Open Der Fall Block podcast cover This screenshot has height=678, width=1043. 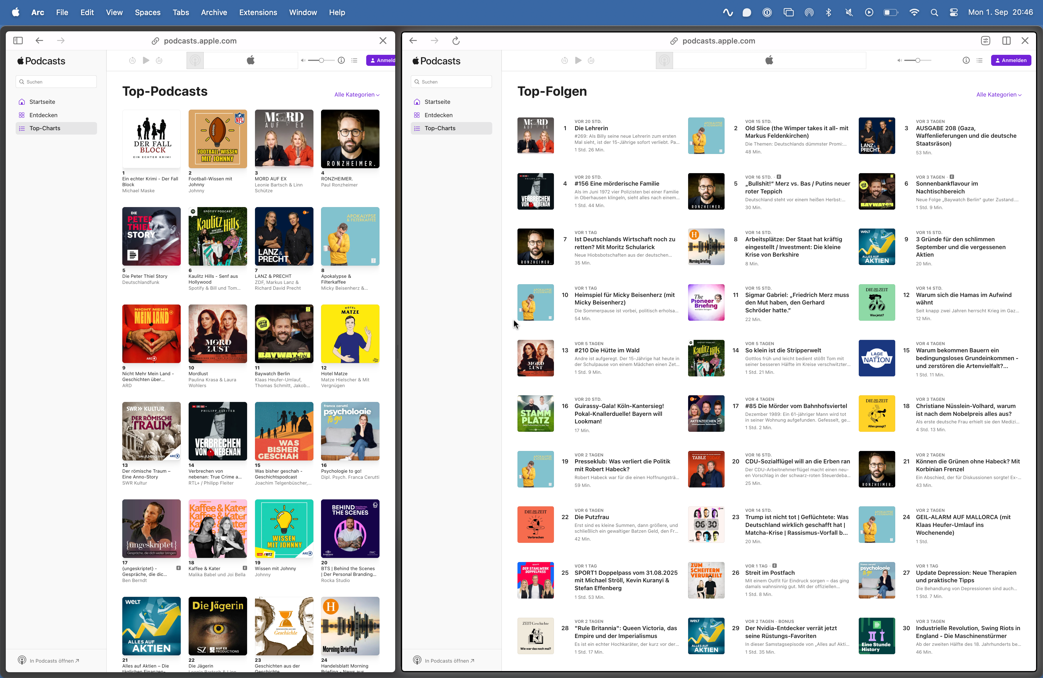coord(151,139)
